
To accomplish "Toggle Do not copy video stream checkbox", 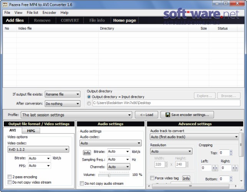I will coord(10,182).
